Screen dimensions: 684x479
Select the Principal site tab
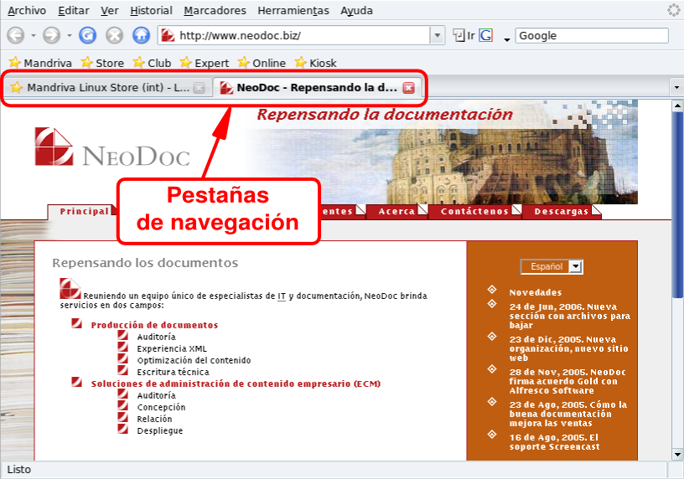[x=84, y=211]
